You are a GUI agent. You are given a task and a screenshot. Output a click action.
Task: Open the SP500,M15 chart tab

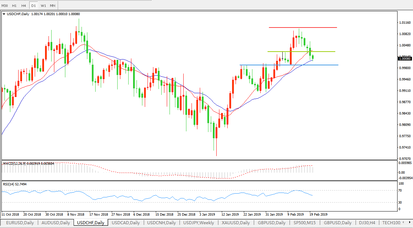tap(304, 223)
